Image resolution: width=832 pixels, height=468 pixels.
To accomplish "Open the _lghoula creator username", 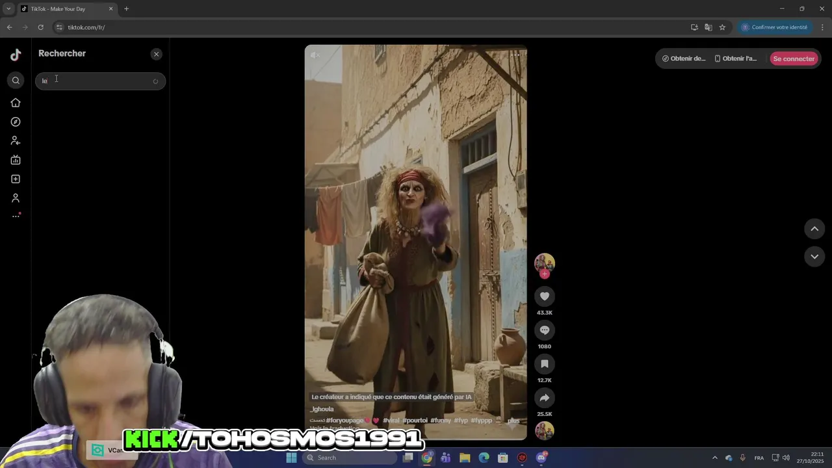I will tap(322, 409).
